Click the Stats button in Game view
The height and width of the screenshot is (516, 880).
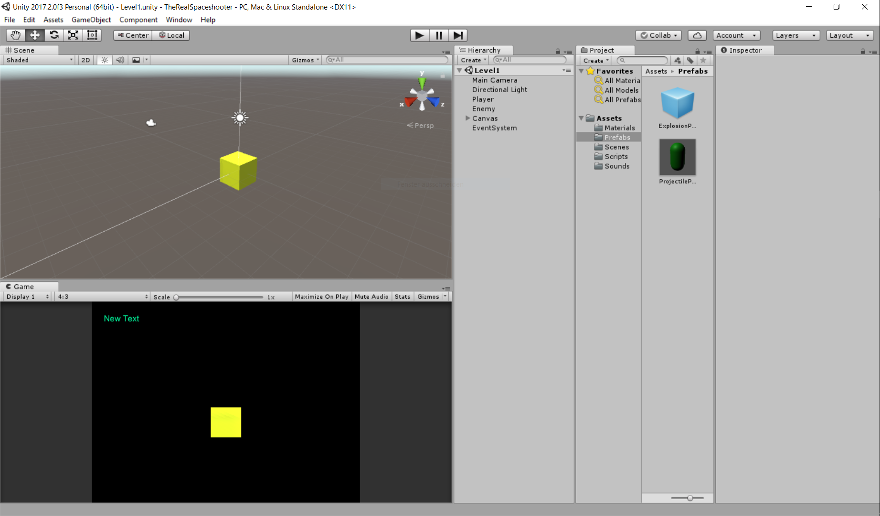(x=402, y=297)
